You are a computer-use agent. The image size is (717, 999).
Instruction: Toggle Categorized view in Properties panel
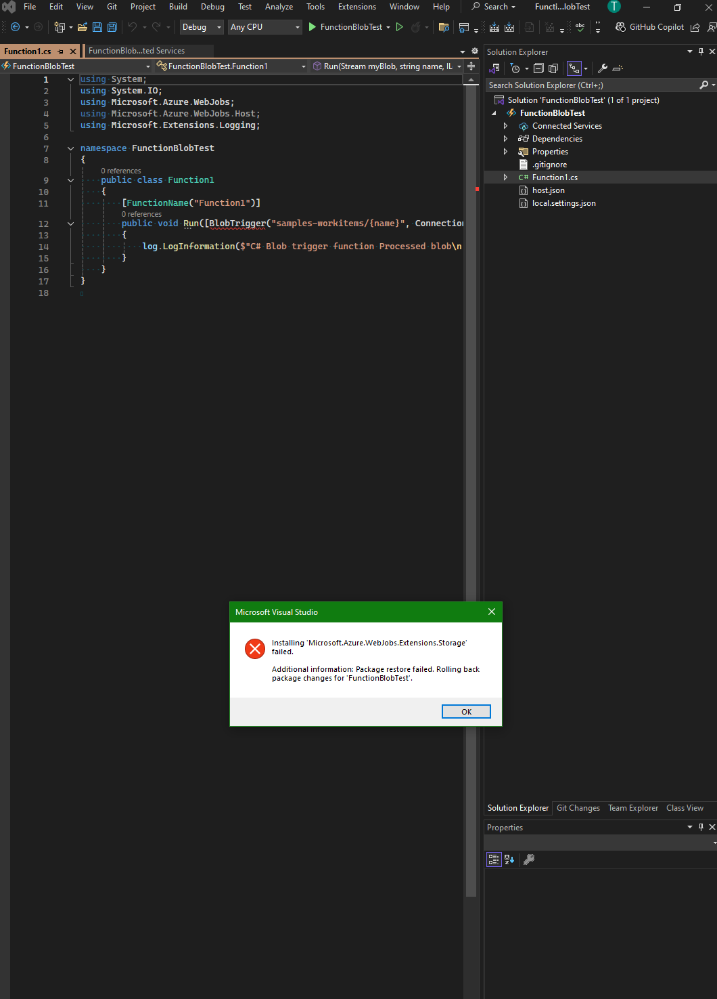coord(494,859)
